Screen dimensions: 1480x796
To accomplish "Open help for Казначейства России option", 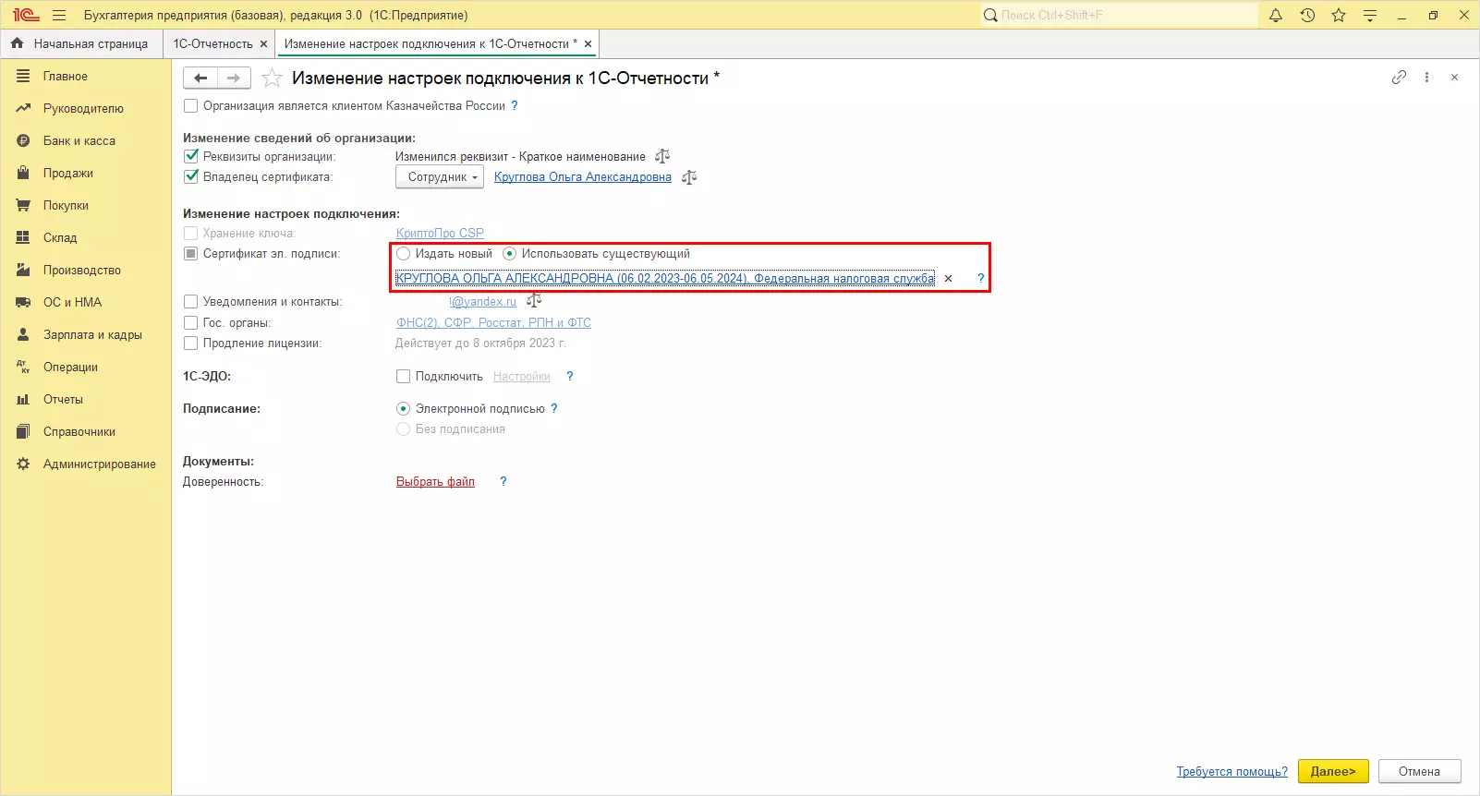I will tap(515, 106).
